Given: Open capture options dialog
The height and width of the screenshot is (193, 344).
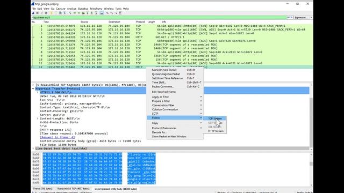Looking at the screenshot, I should pyautogui.click(x=46, y=13).
